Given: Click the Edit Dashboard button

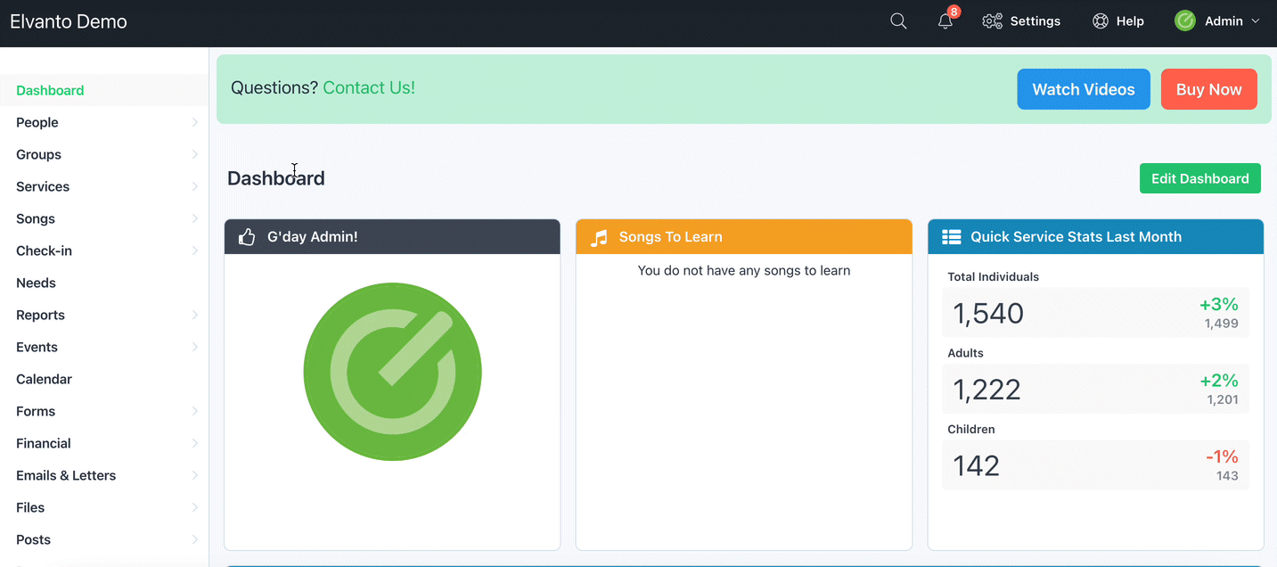Looking at the screenshot, I should click(1199, 178).
